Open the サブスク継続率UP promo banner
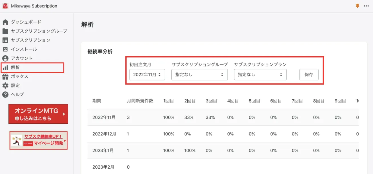Viewport: 373px width, 174px height. click(x=38, y=140)
